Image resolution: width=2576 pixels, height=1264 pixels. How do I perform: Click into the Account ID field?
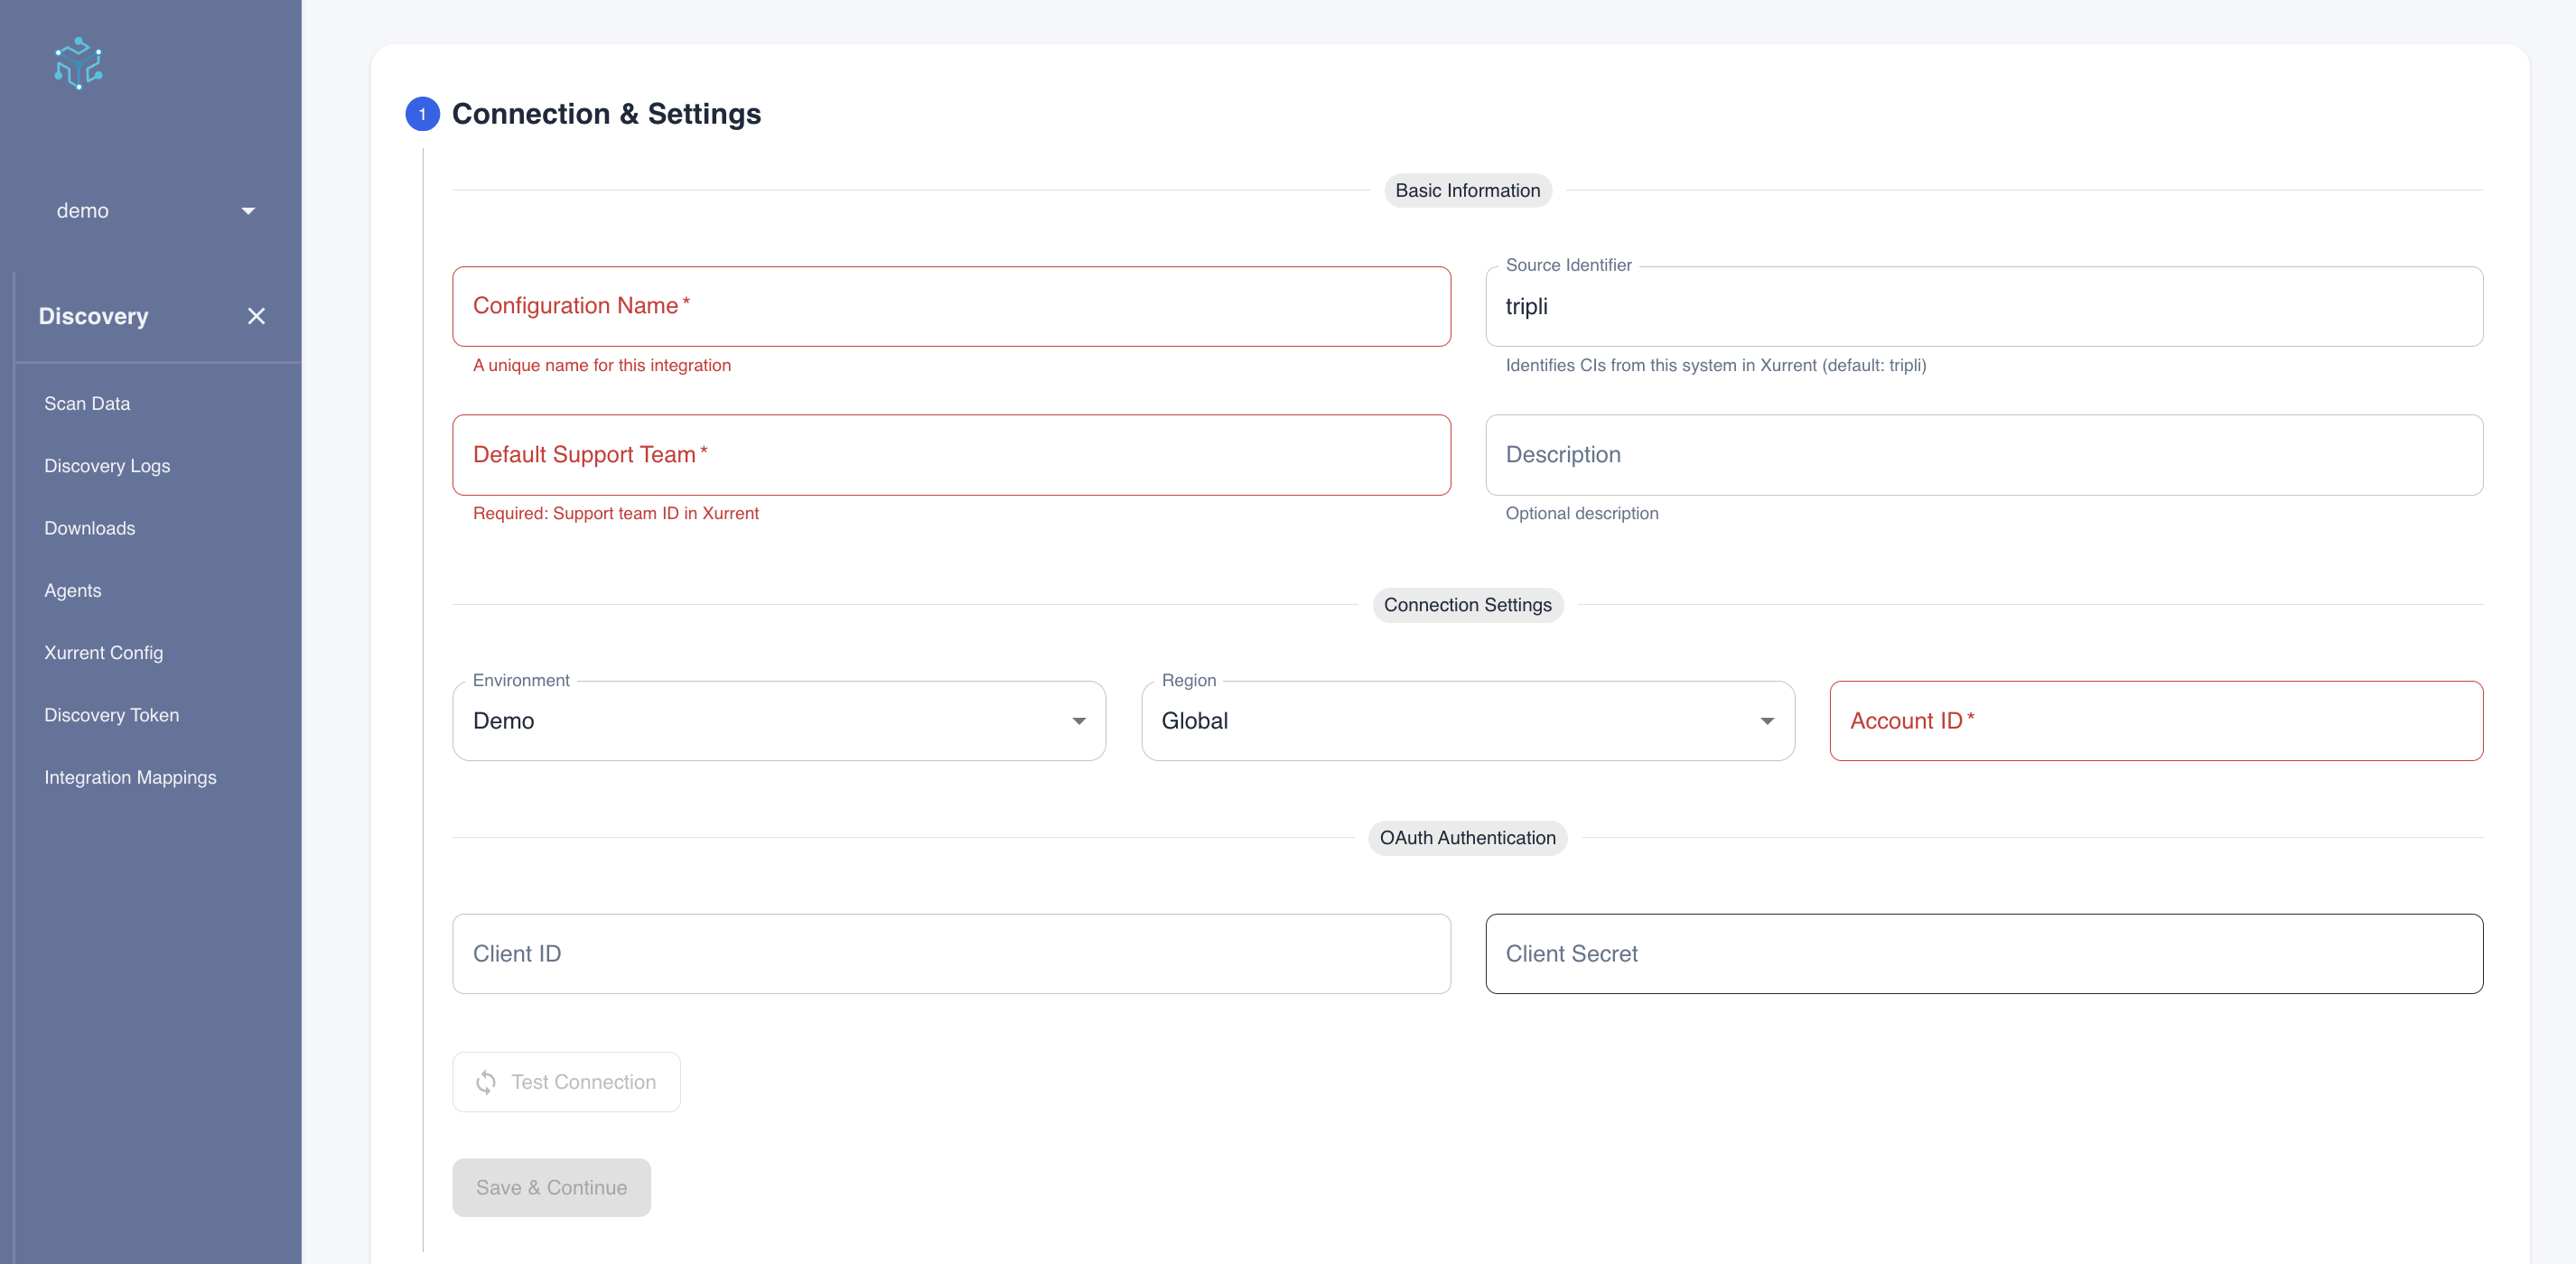(2155, 720)
